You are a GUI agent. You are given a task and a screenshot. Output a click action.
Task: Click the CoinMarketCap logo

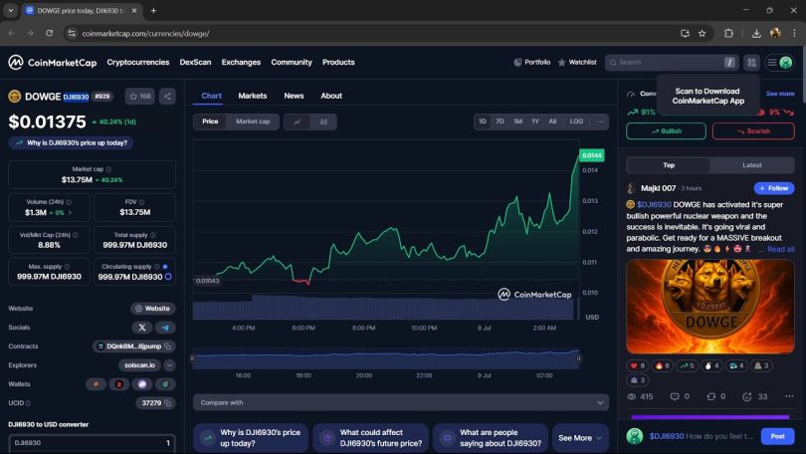coord(53,62)
